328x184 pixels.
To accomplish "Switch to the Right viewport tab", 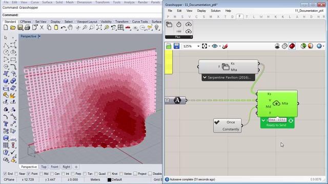I will point(66,167).
